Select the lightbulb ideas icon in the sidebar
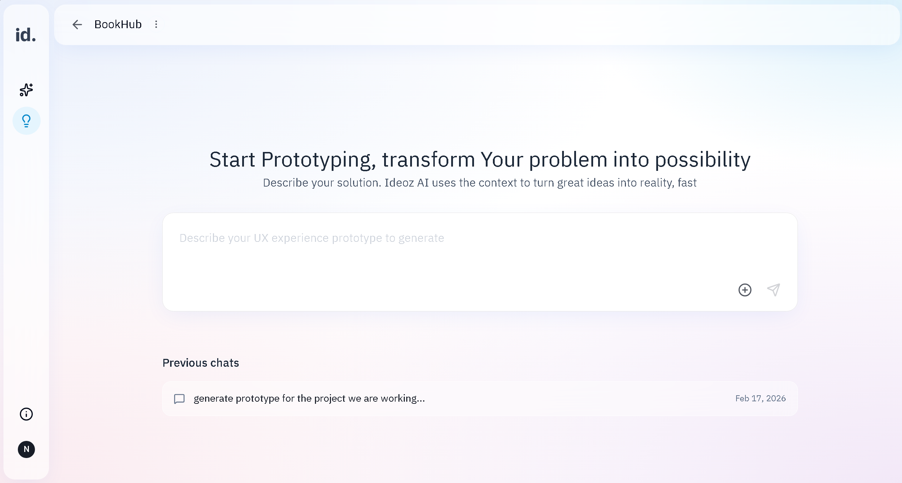 tap(26, 121)
